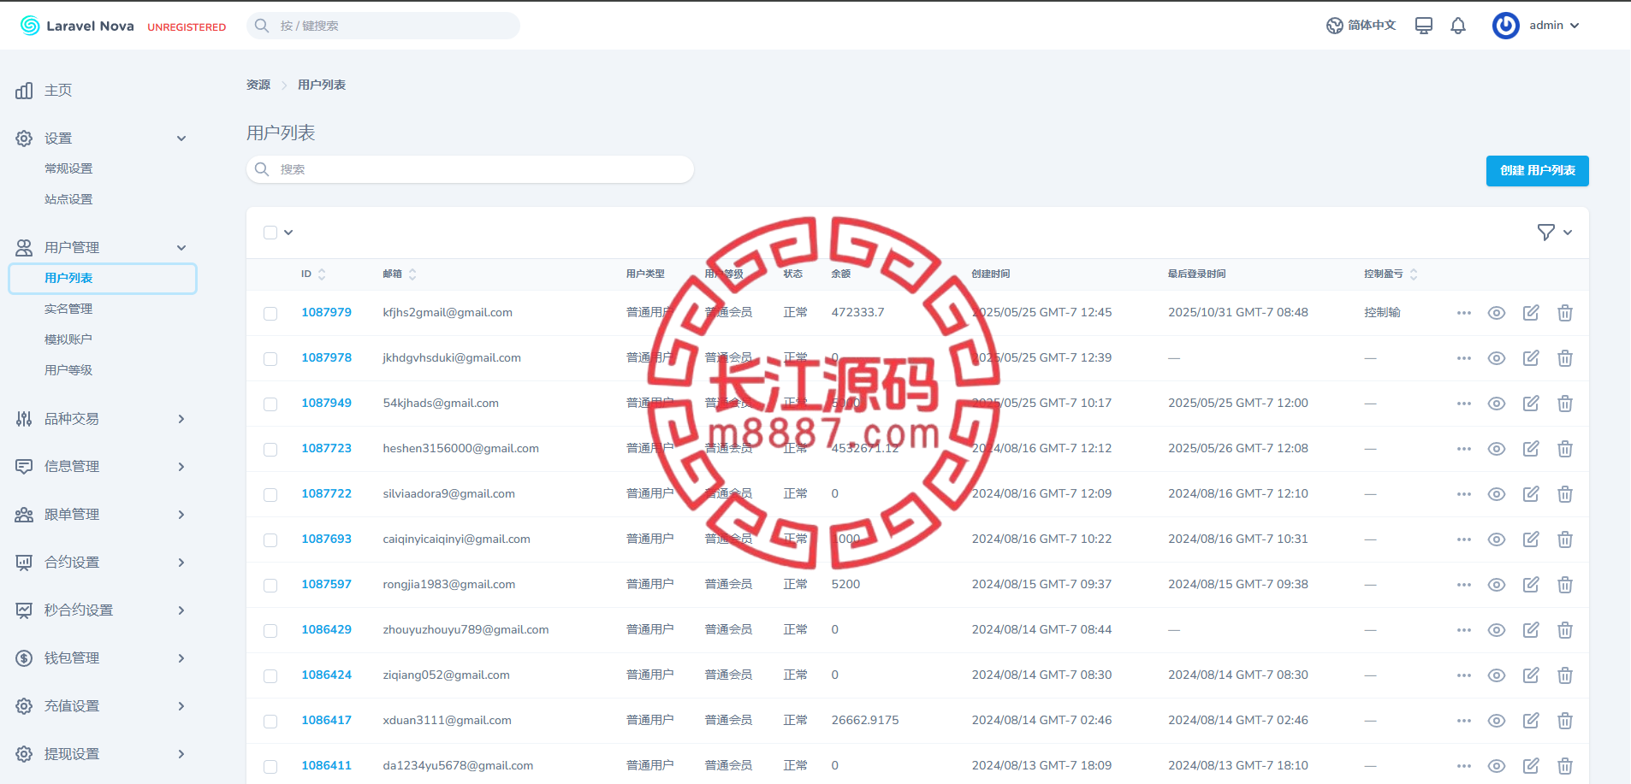The width and height of the screenshot is (1631, 784).
Task: Delete user kfjhs2gmail@gmail.com
Action: point(1565,313)
